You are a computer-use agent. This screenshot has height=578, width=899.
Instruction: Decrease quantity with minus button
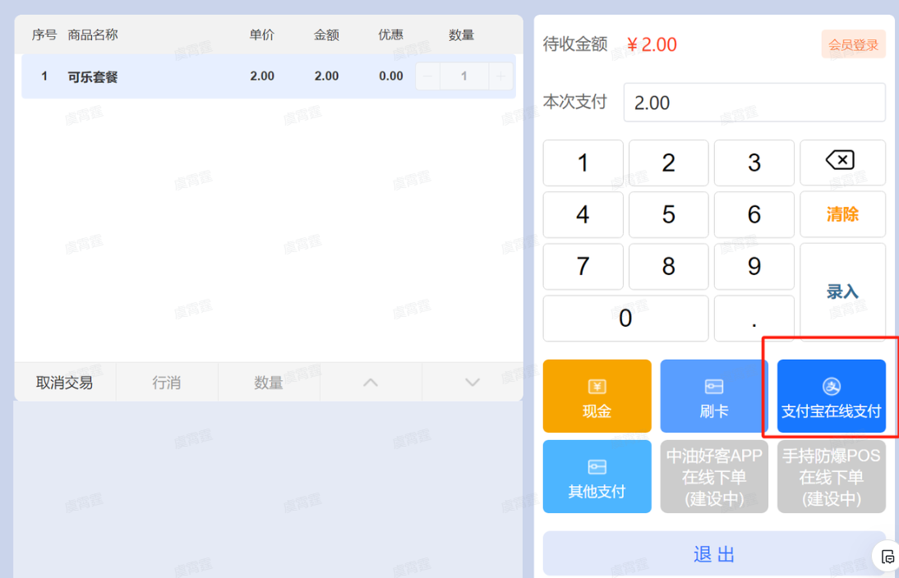point(427,76)
